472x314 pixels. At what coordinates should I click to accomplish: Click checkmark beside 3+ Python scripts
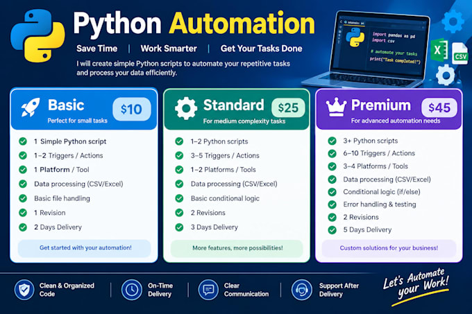coord(332,141)
